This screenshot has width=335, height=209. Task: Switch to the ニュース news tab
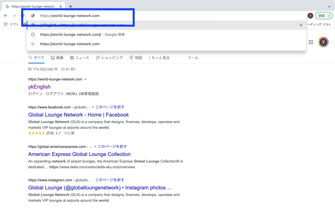(80, 58)
